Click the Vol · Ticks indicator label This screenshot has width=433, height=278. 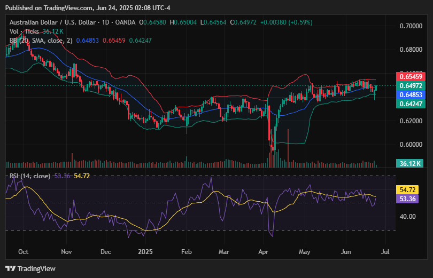pyautogui.click(x=24, y=31)
